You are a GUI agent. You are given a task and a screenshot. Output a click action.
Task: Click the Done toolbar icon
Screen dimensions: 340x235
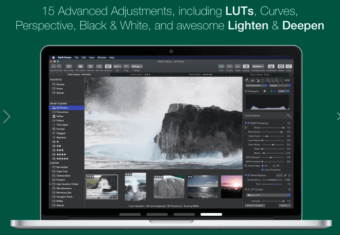click(x=289, y=66)
